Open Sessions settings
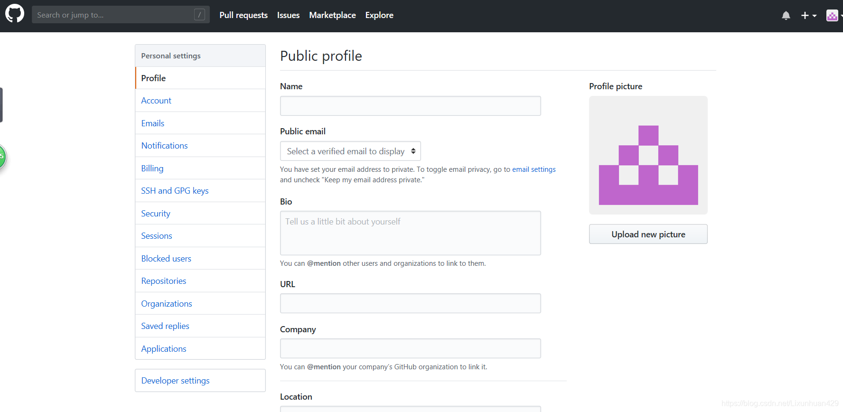Image resolution: width=843 pixels, height=412 pixels. [x=200, y=236]
